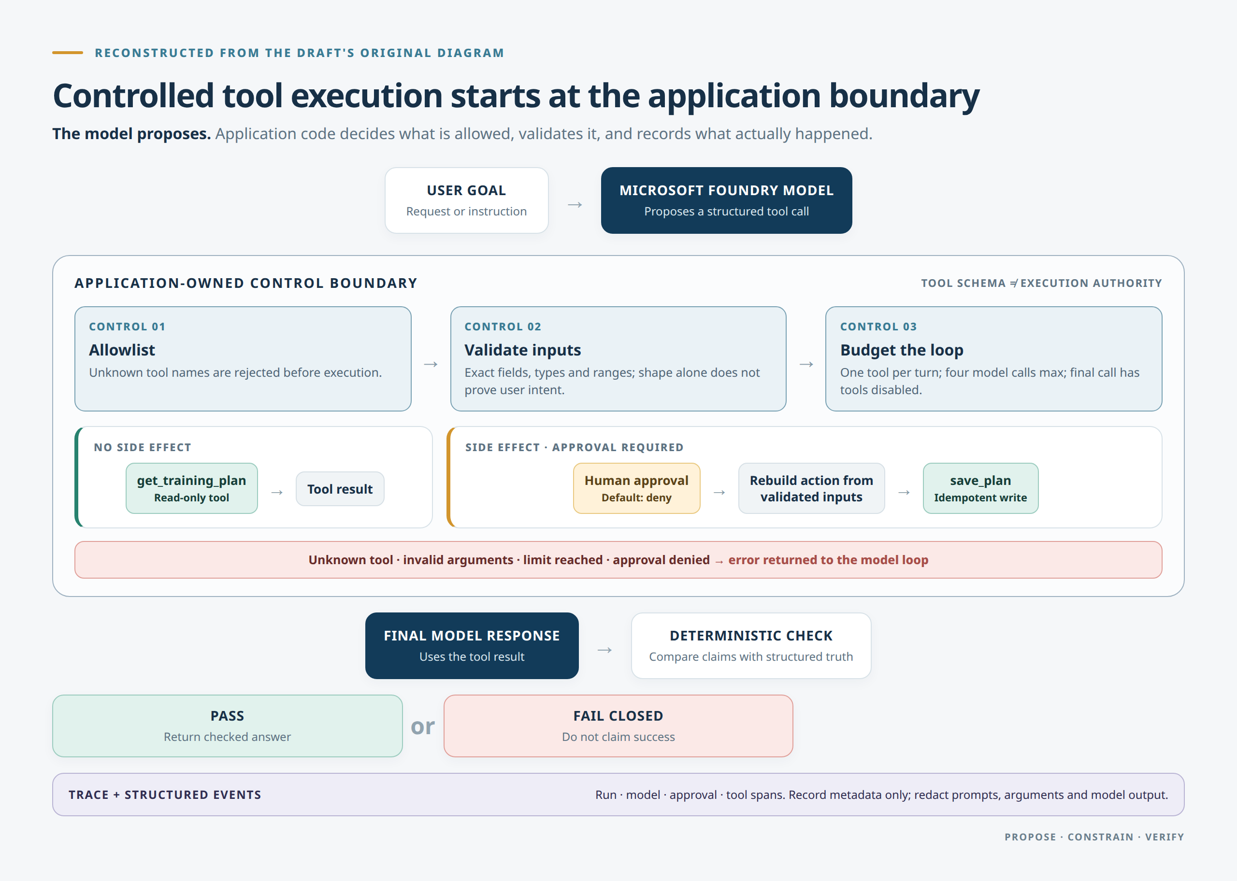Click the red error returned to the model loop banner
1237x881 pixels.
click(618, 559)
